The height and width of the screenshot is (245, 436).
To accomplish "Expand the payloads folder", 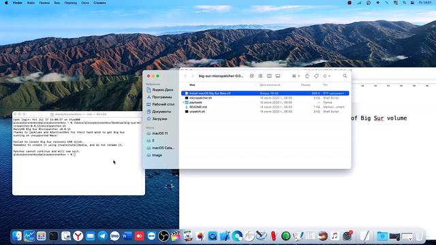I will pos(183,103).
